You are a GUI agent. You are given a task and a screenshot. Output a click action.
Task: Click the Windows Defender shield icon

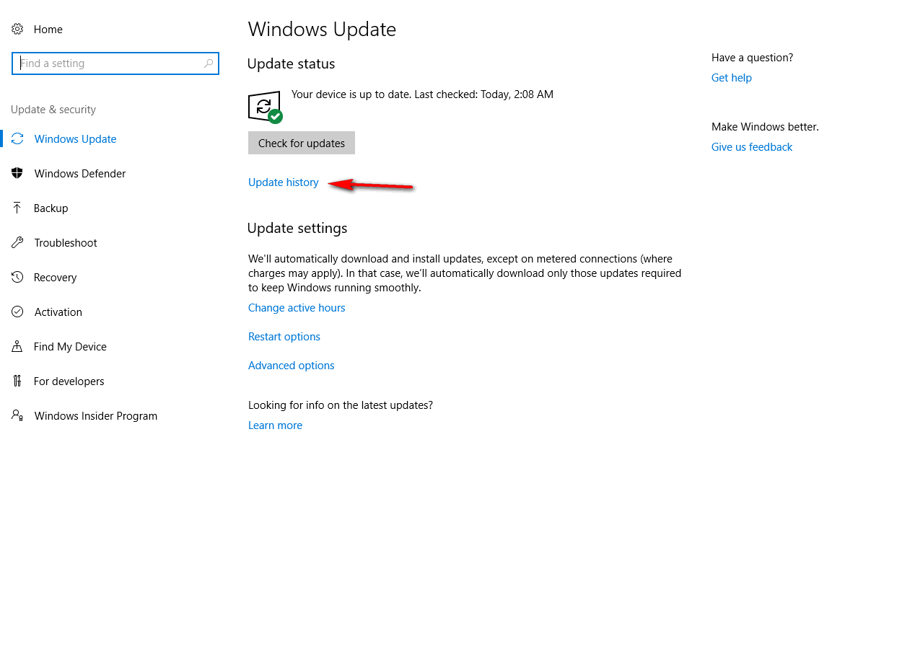point(17,174)
